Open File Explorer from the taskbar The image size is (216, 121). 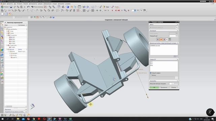coord(18,119)
